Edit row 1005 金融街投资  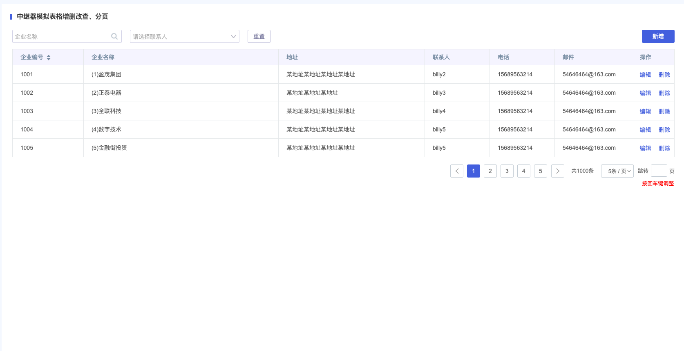[645, 148]
